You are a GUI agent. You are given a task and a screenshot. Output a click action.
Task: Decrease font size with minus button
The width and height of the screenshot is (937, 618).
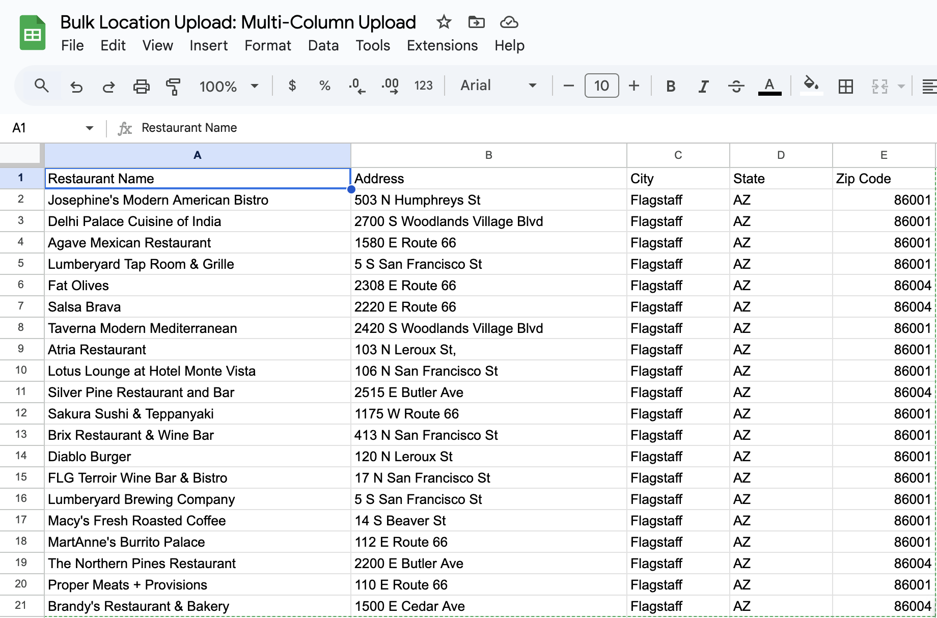[569, 86]
